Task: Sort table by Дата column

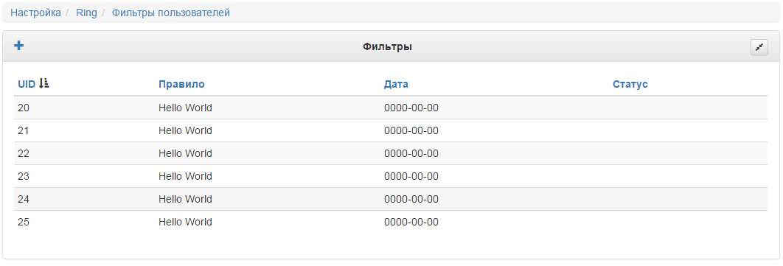Action: pyautogui.click(x=396, y=84)
